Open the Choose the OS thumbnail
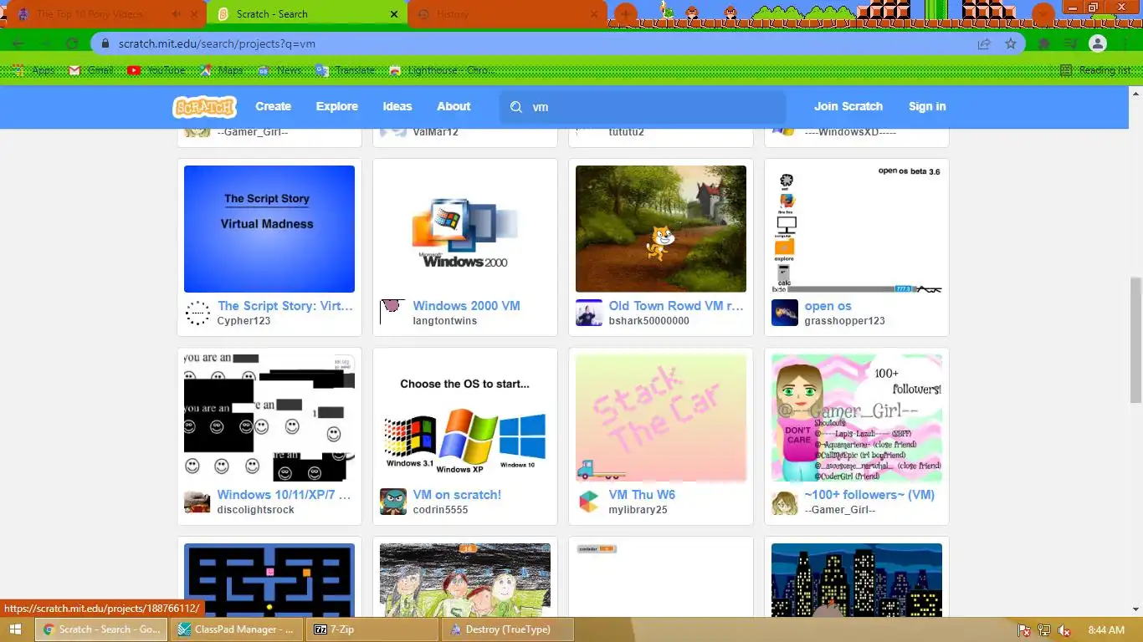The width and height of the screenshot is (1143, 642). 465,418
